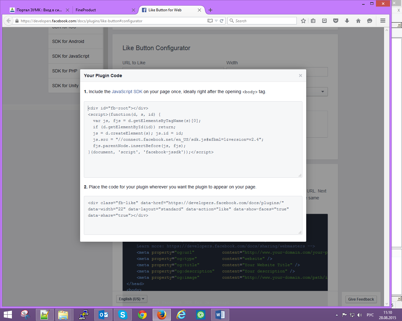Viewport: 402px width, 321px height.
Task: Switch to Firefox in the taskbar
Action: pos(162,315)
